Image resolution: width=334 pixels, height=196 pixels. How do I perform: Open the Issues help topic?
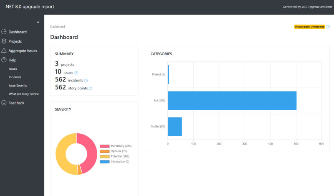(x=13, y=69)
